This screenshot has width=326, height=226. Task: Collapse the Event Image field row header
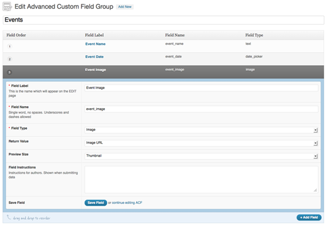(x=163, y=72)
